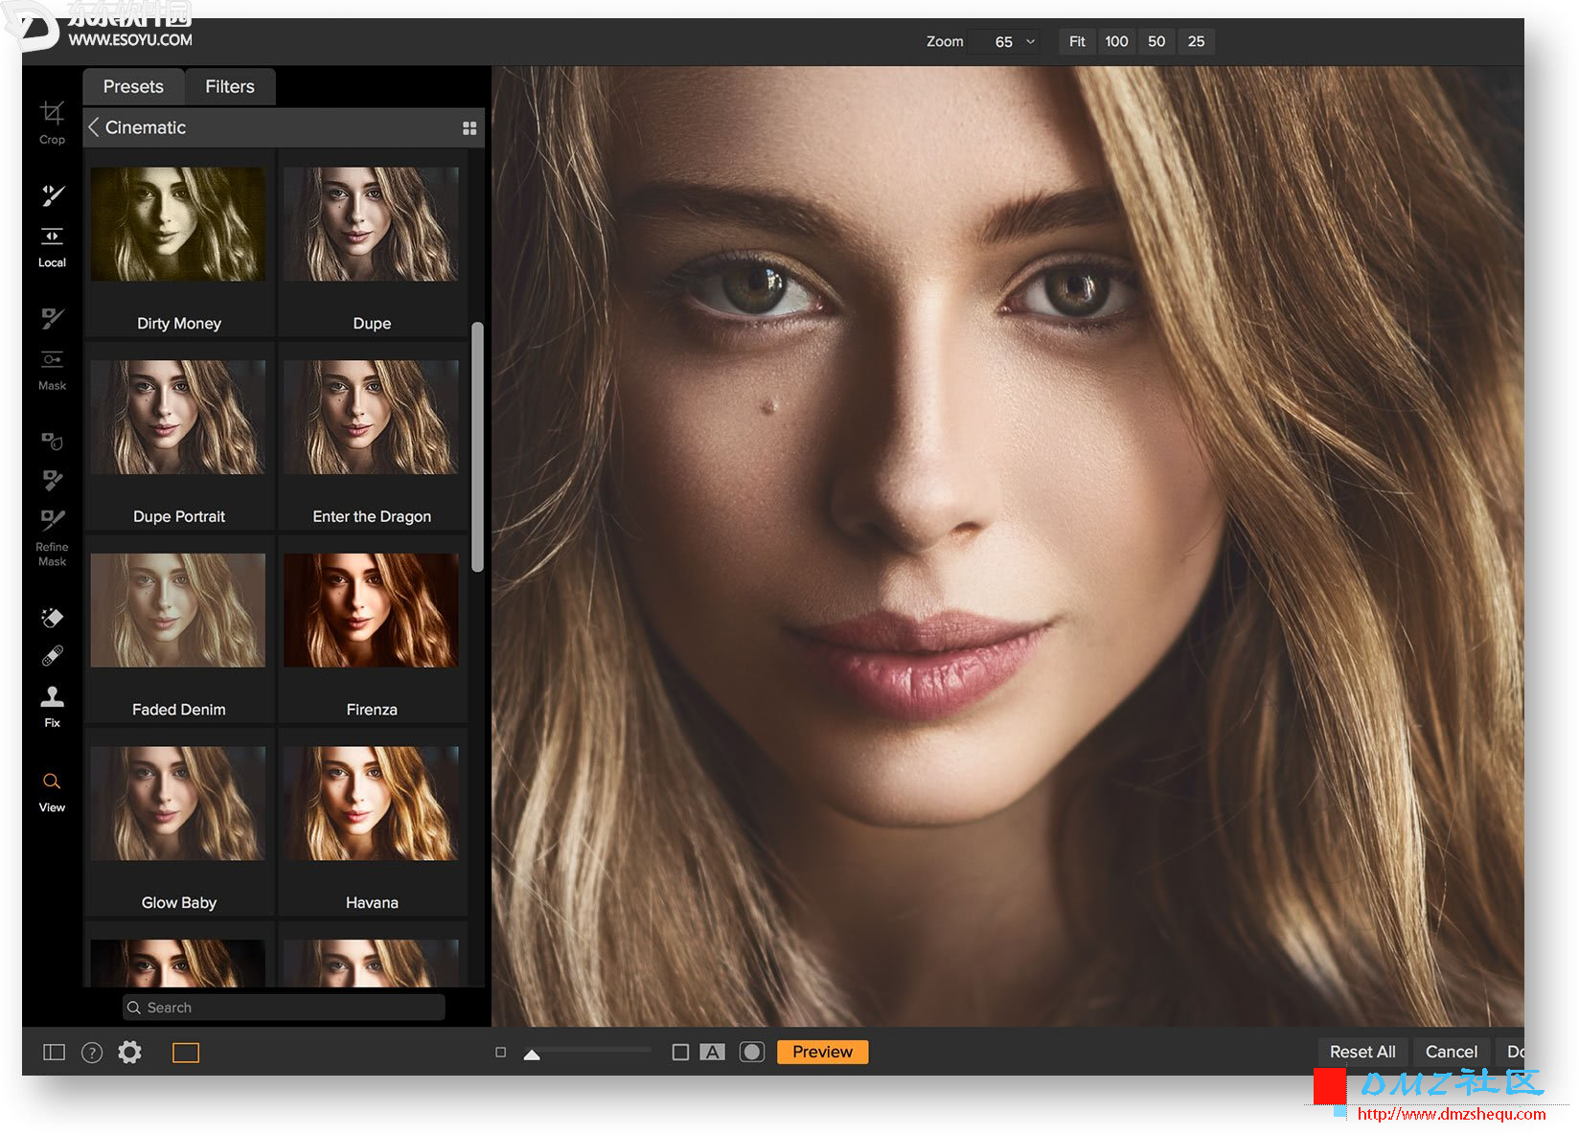
Task: Toggle the compare A button
Action: pyautogui.click(x=712, y=1052)
